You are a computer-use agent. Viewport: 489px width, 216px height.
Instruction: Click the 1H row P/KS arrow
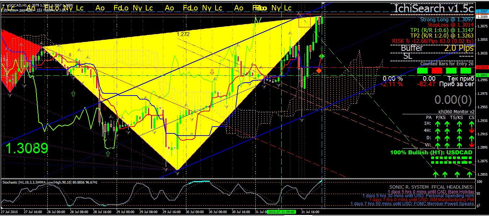click(446, 123)
